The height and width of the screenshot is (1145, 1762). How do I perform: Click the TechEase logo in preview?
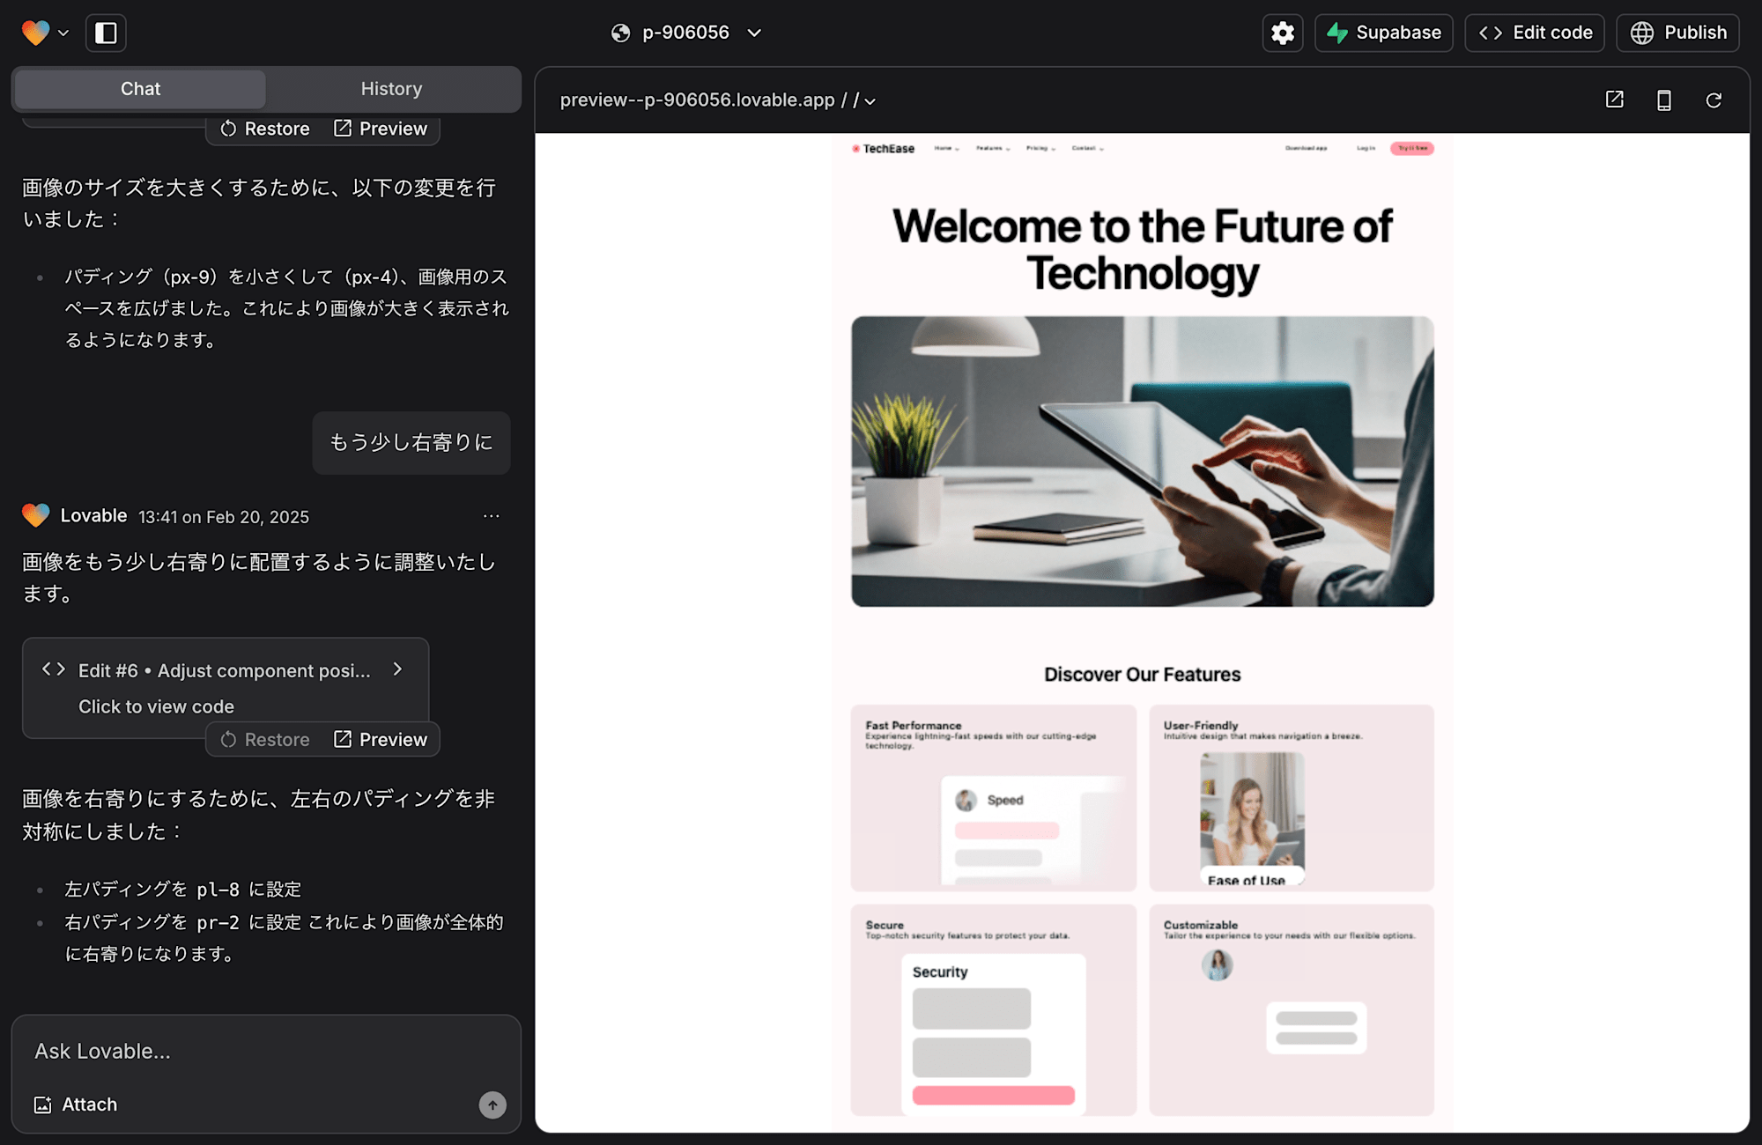click(883, 149)
